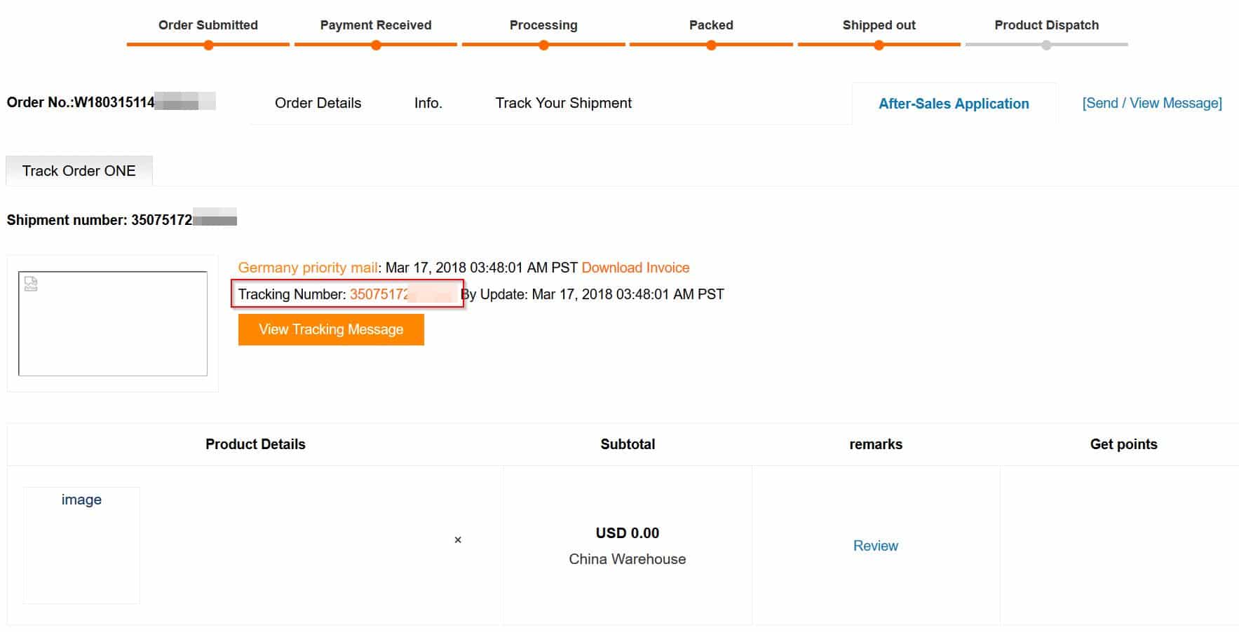The height and width of the screenshot is (632, 1239).
Task: Open the Review link under remarks
Action: point(875,546)
